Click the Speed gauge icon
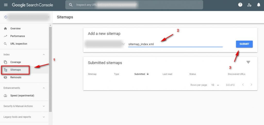The image size is (264, 125). click(x=5, y=96)
